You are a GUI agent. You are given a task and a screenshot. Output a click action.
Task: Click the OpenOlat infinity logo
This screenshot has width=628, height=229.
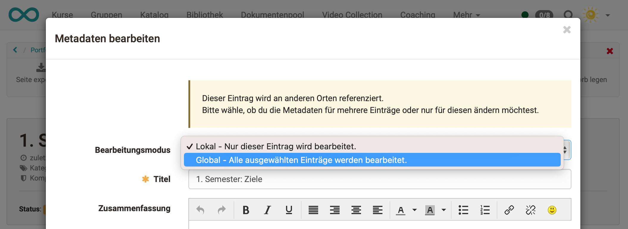pos(24,15)
